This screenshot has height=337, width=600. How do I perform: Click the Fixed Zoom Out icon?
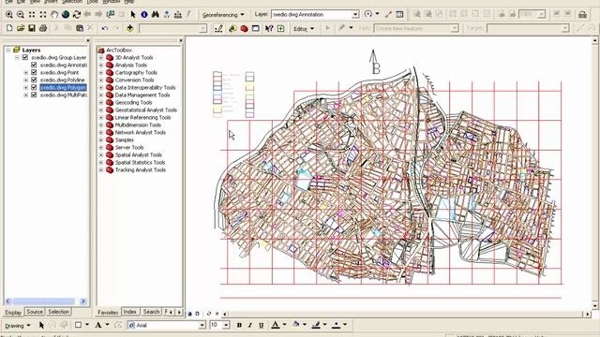(43, 15)
